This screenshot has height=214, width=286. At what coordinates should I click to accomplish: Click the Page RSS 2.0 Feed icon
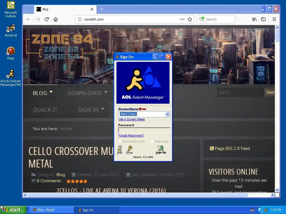click(212, 149)
